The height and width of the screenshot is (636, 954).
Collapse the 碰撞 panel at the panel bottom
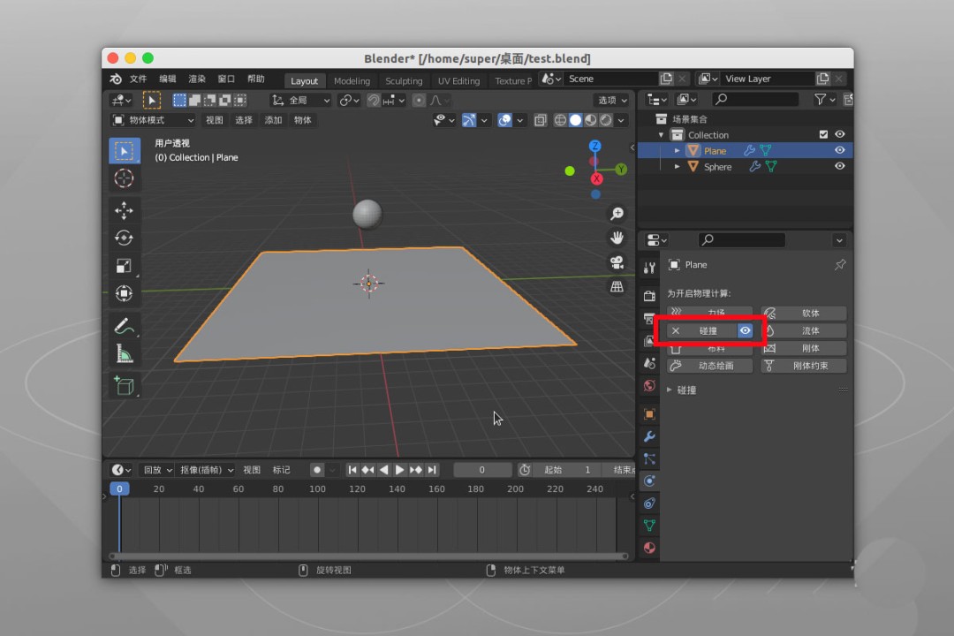click(x=685, y=390)
